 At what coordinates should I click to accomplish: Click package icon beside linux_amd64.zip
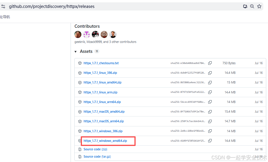click(80, 82)
